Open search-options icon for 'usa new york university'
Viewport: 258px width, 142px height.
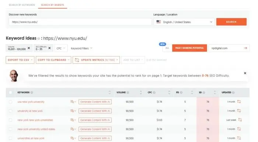pyautogui.click(x=73, y=102)
